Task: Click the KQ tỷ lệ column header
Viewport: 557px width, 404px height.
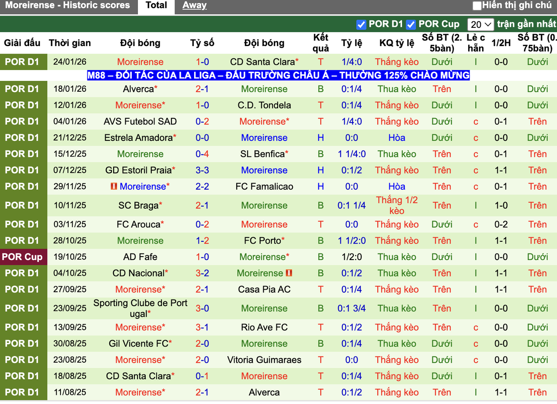Action: [x=397, y=43]
